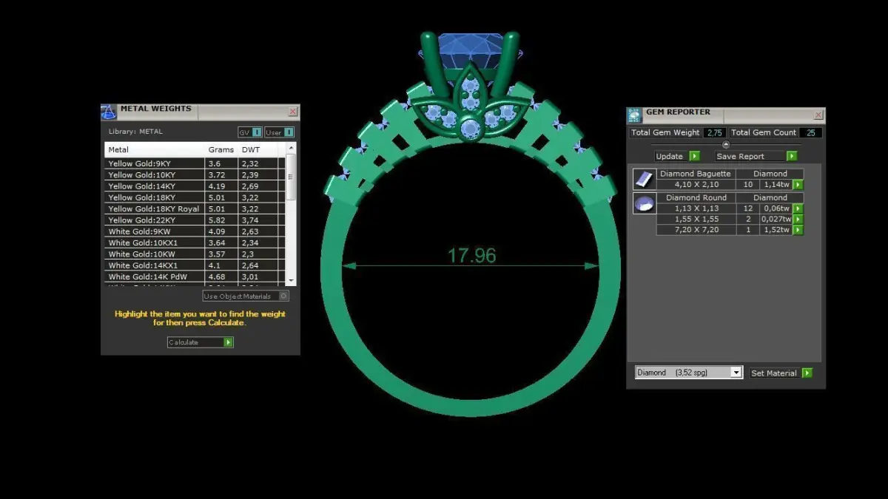888x499 pixels.
Task: Click the Gem Reporter panel icon
Action: 634,115
